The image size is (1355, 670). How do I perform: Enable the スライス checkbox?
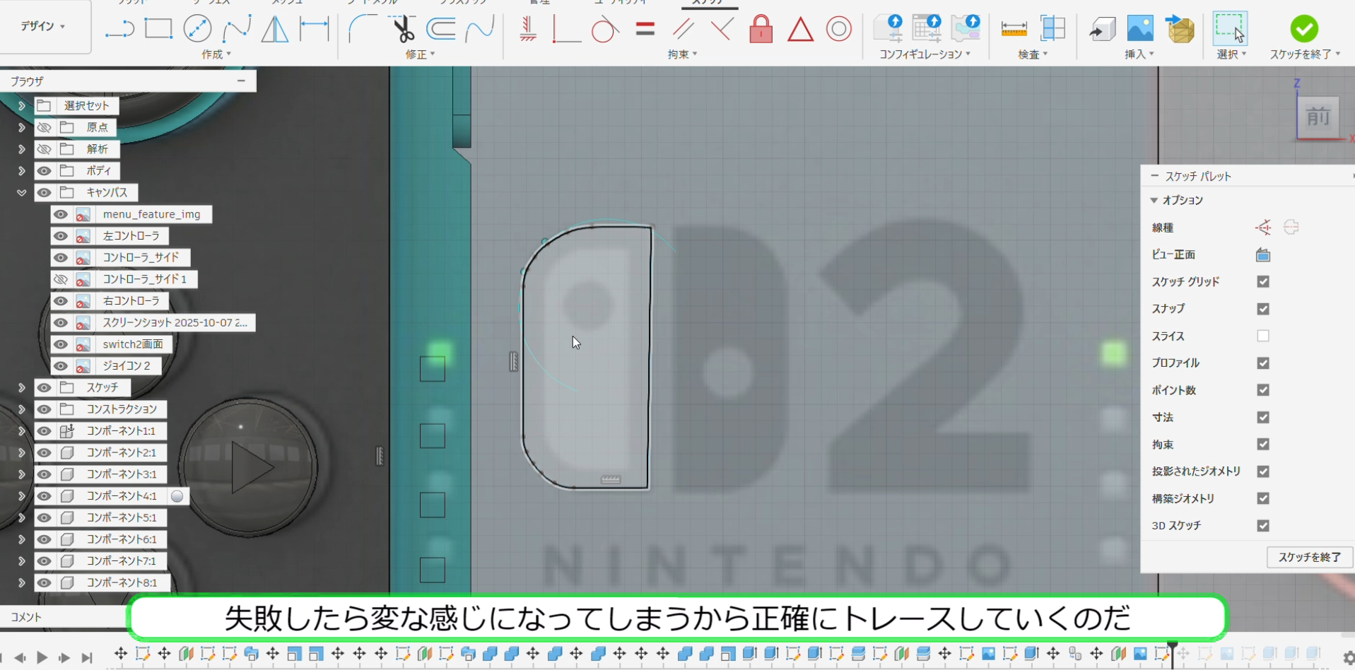point(1263,336)
